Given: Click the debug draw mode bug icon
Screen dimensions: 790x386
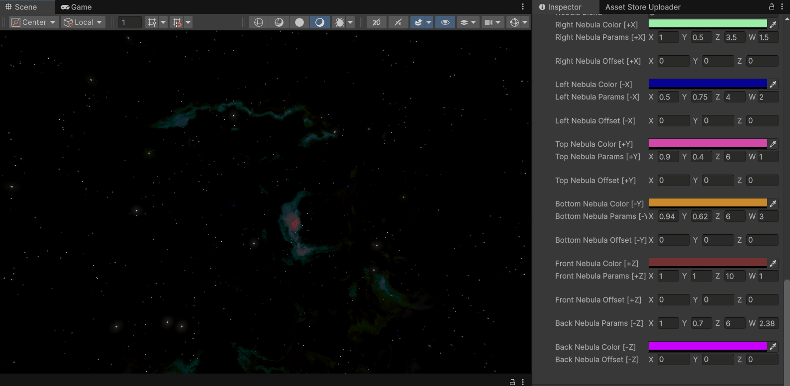Looking at the screenshot, I should point(340,22).
